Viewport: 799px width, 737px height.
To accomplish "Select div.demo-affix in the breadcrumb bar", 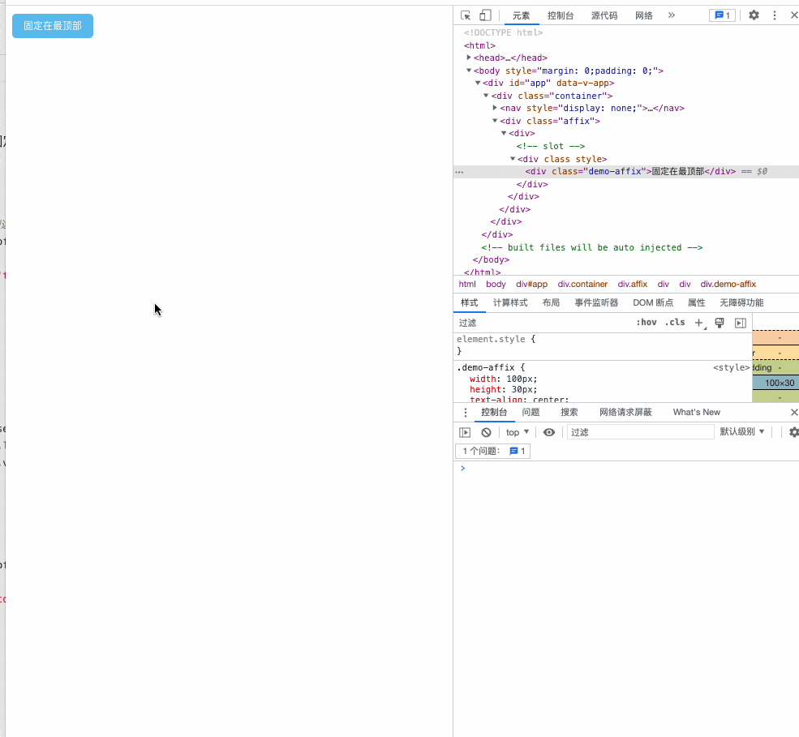I will click(728, 285).
